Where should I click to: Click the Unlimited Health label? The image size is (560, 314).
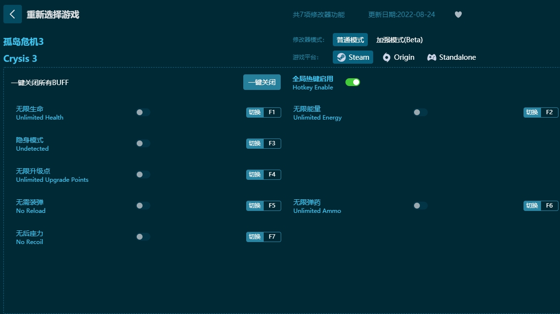[39, 118]
